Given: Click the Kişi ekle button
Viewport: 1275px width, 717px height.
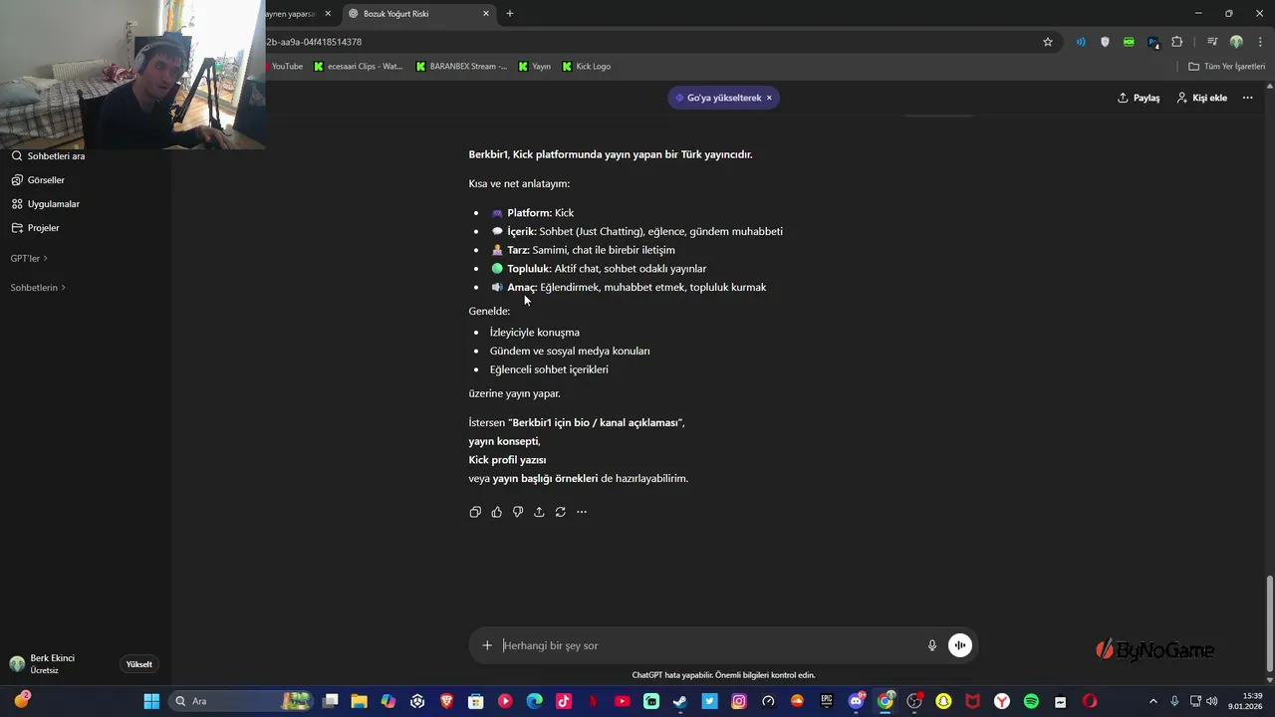Looking at the screenshot, I should (1202, 98).
